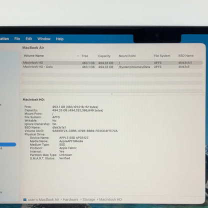Click Macintosh HD in the path bar

pyautogui.click(x=110, y=199)
